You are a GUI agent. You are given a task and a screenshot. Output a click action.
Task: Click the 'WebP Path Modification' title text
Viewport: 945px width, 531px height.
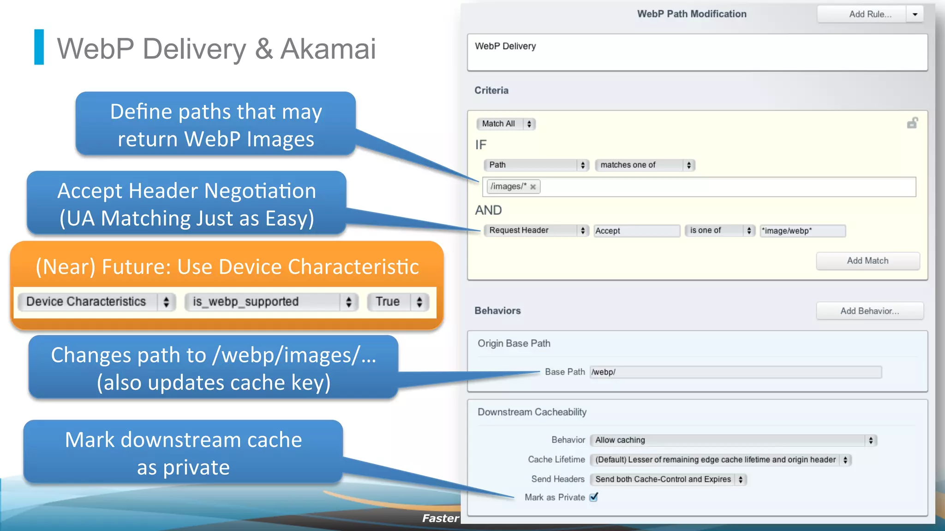[x=692, y=14]
